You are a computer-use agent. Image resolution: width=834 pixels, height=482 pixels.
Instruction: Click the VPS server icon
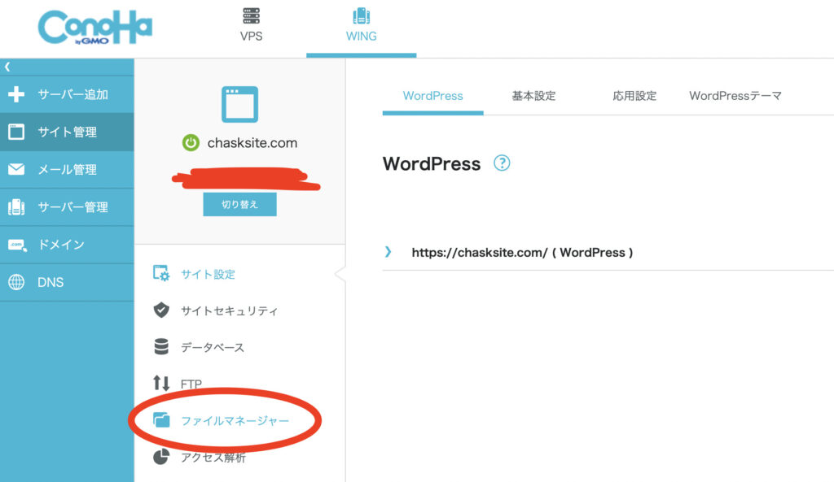(251, 16)
